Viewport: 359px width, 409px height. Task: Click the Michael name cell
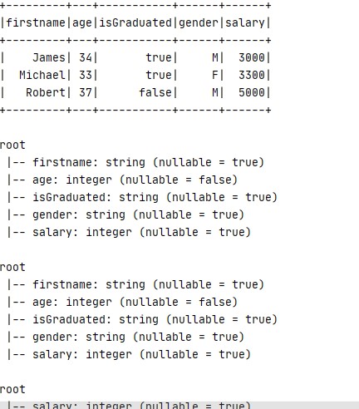tap(42, 75)
